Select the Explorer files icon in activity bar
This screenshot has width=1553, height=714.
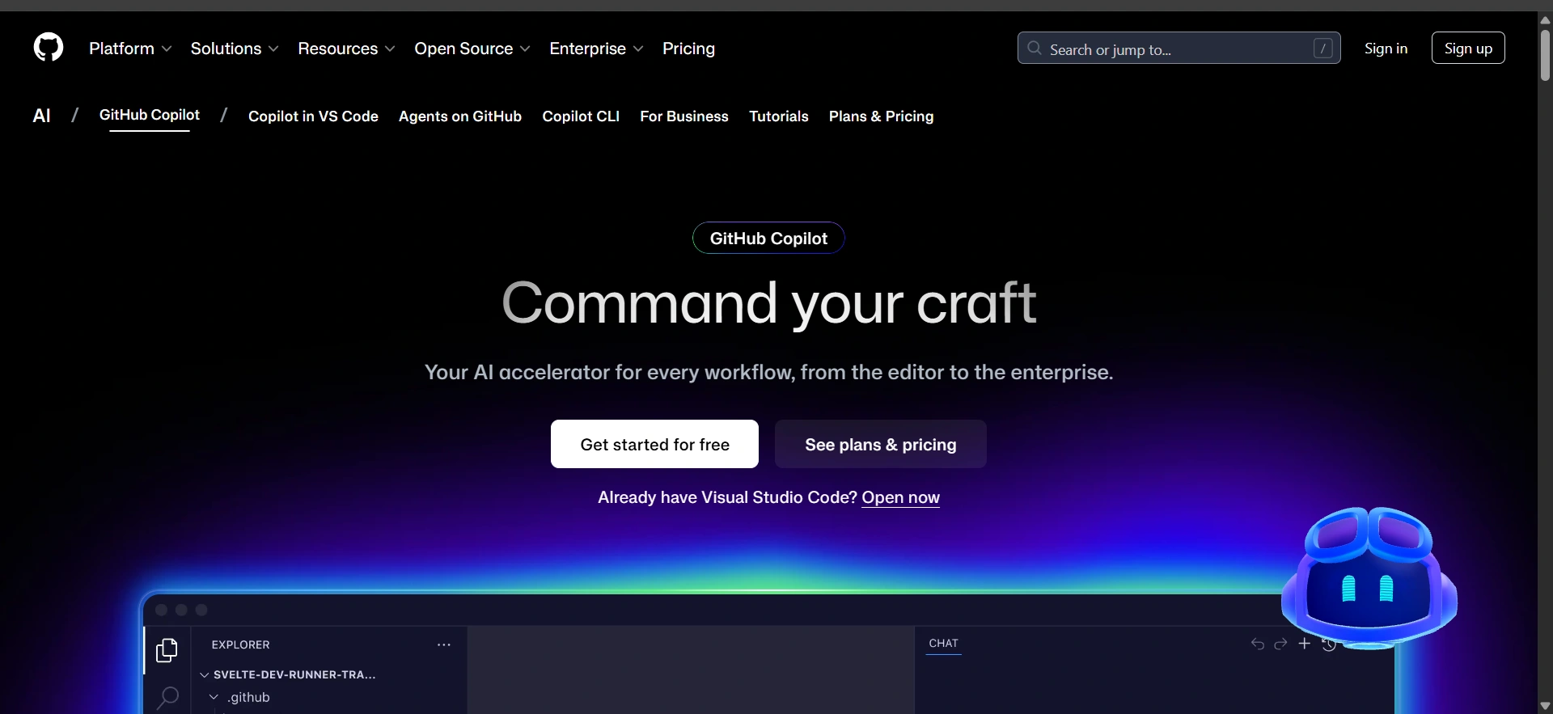pos(167,650)
